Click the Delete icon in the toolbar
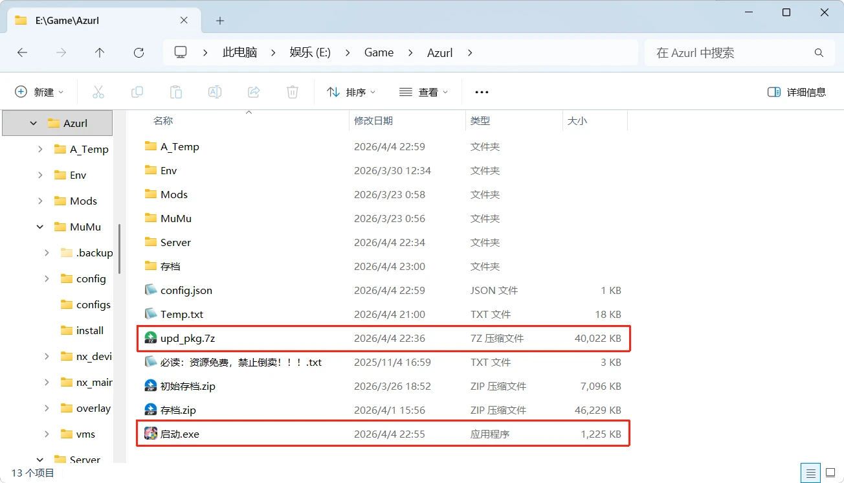Image resolution: width=844 pixels, height=483 pixels. click(x=292, y=92)
